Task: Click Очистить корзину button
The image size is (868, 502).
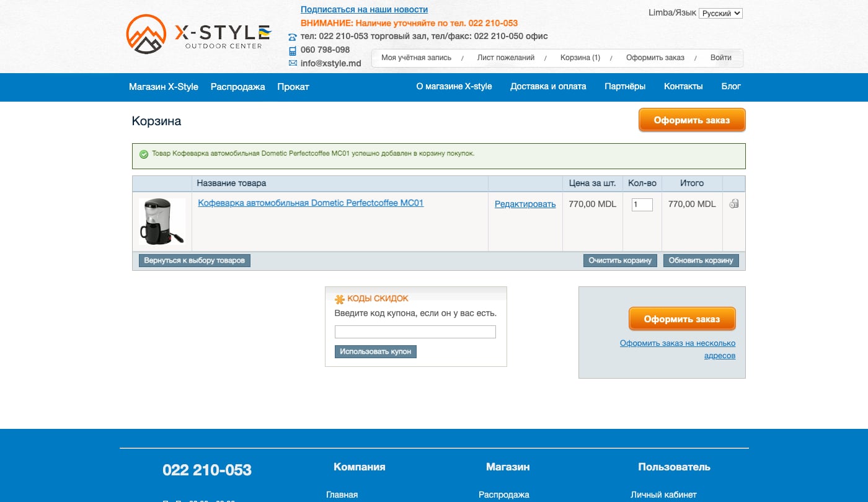Action: [x=620, y=261]
